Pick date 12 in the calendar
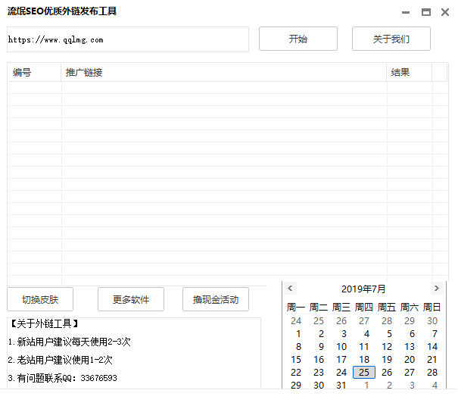The width and height of the screenshot is (458, 406). (387, 346)
